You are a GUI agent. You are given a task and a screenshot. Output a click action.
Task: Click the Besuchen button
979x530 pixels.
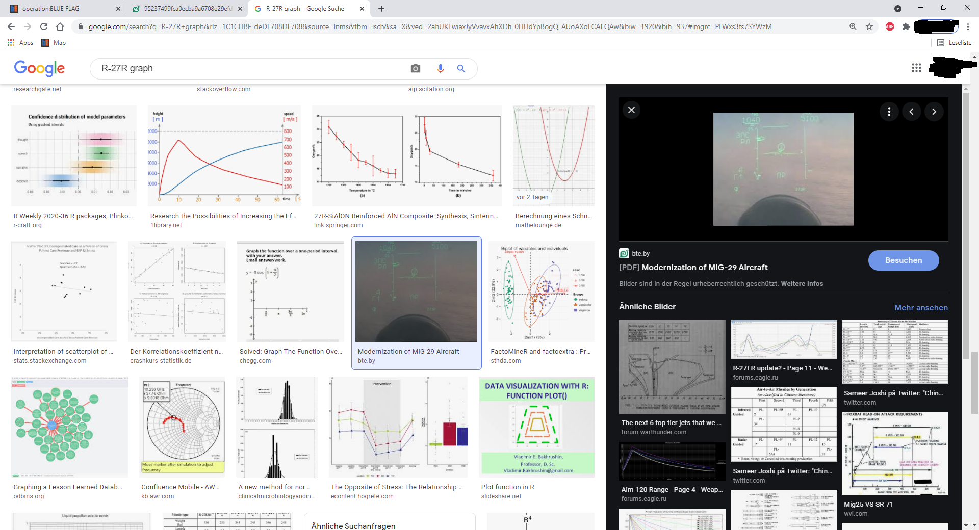(x=904, y=260)
